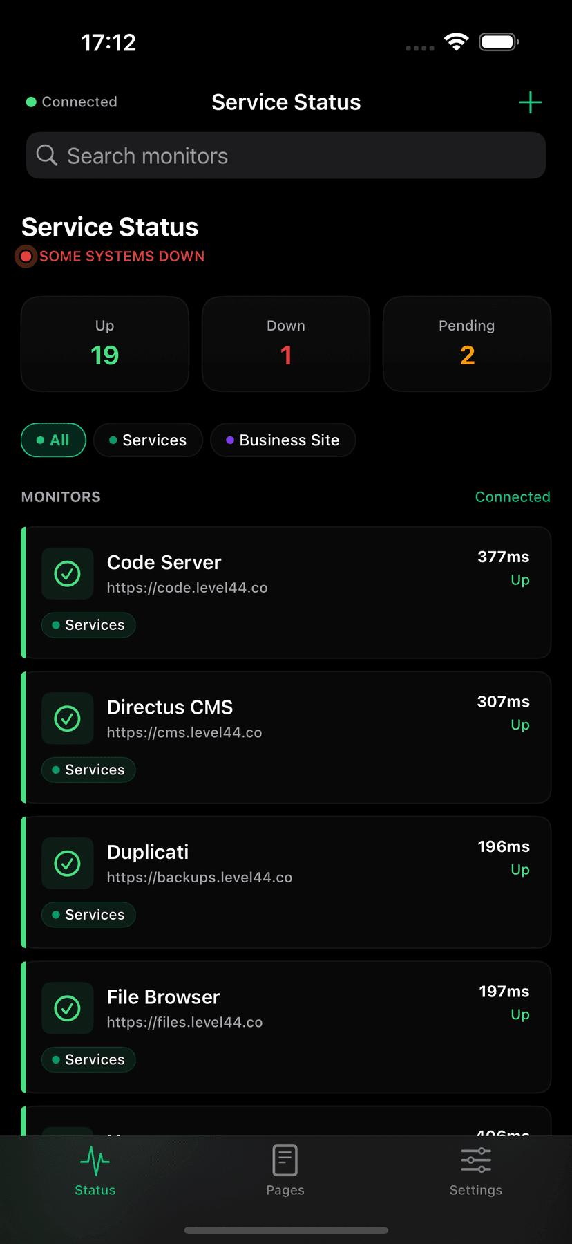Screen dimensions: 572x1244
Task: Tap the MONITORS section heading
Action: (x=61, y=497)
